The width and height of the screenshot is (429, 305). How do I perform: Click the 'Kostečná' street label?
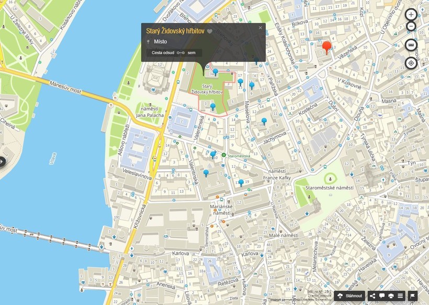coord(308,110)
